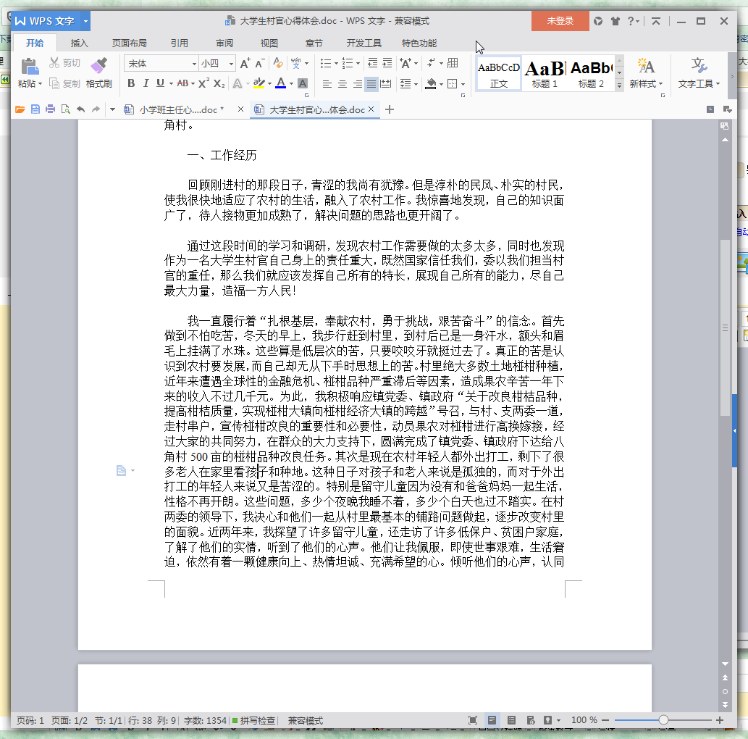Open the 插入 ribbon tab

tap(79, 43)
